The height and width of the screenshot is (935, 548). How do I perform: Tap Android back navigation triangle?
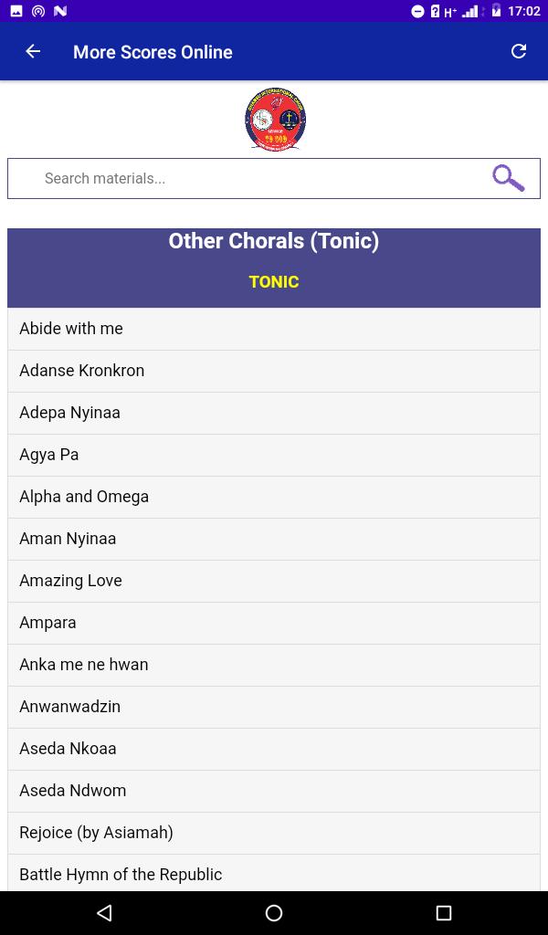[x=104, y=912]
